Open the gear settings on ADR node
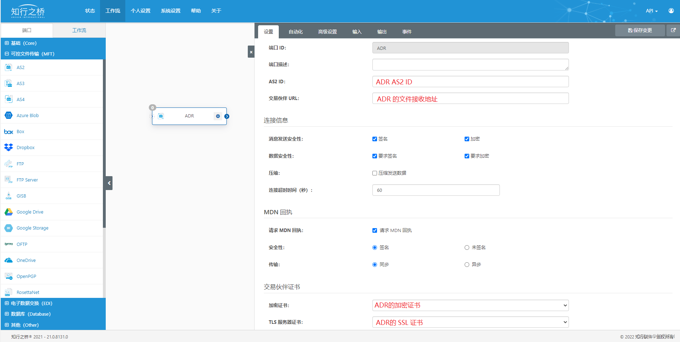 tap(218, 116)
